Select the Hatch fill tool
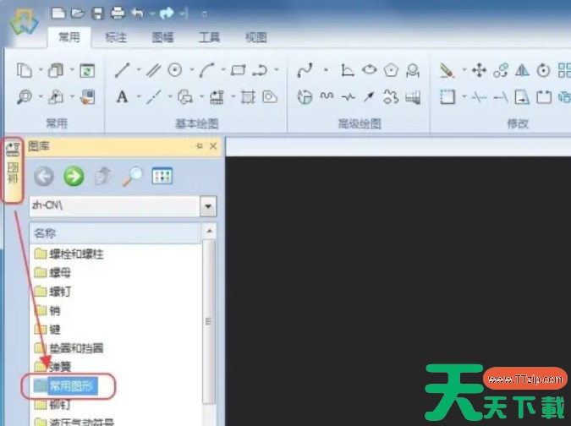Image resolution: width=571 pixels, height=426 pixels. pyautogui.click(x=248, y=97)
